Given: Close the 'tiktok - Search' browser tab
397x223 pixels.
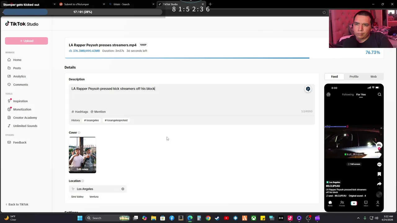Looking at the screenshot, I should [x=153, y=4].
